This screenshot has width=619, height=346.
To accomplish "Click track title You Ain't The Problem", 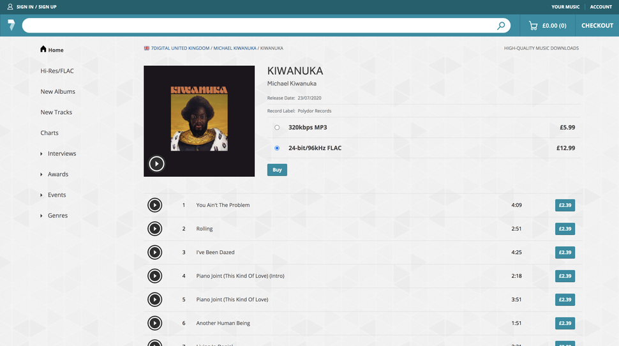I will 223,205.
